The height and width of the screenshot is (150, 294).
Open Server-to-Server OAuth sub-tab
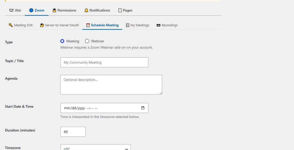point(60,25)
